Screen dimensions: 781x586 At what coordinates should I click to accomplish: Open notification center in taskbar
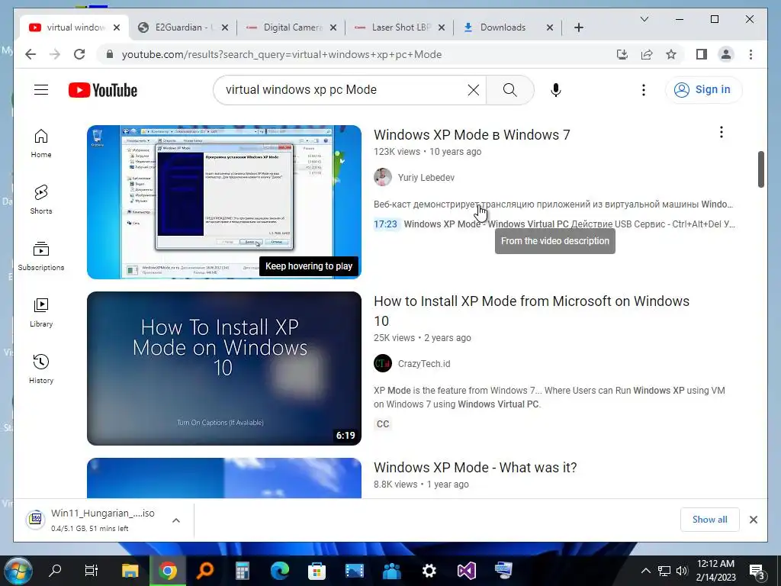pyautogui.click(x=757, y=572)
